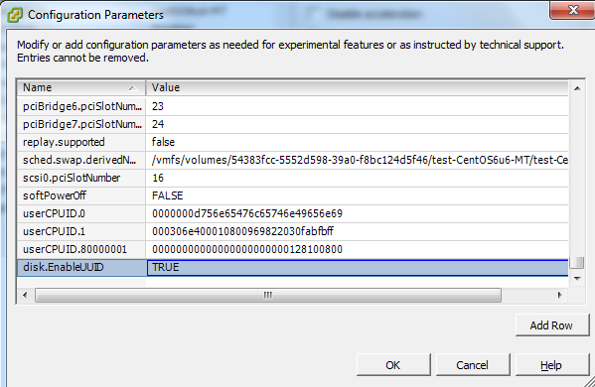Viewport: 595px width, 387px height.
Task: Click the Configuration Parameters title icon
Action: 15,15
